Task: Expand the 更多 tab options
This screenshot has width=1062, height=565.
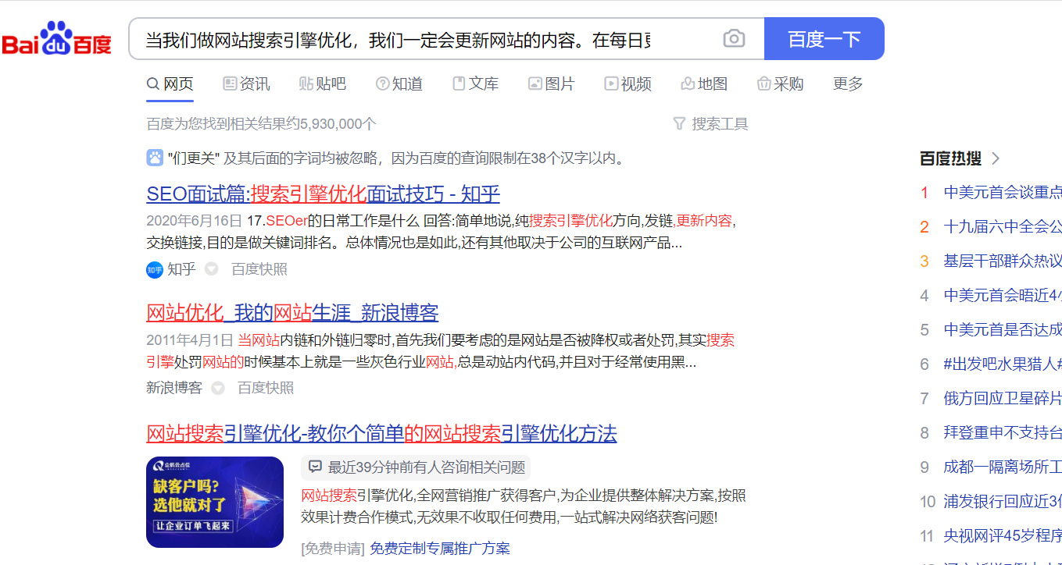Action: (848, 84)
